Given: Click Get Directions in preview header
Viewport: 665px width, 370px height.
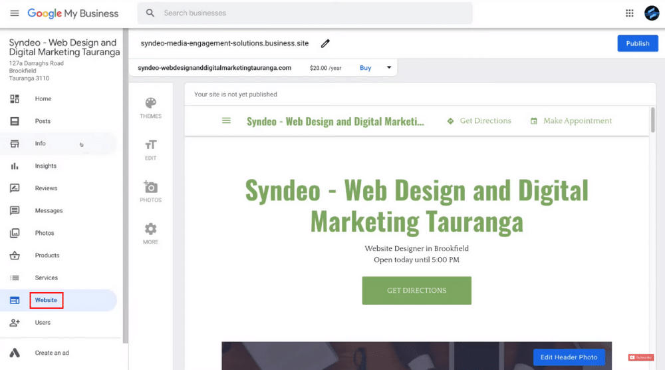Looking at the screenshot, I should pos(479,121).
